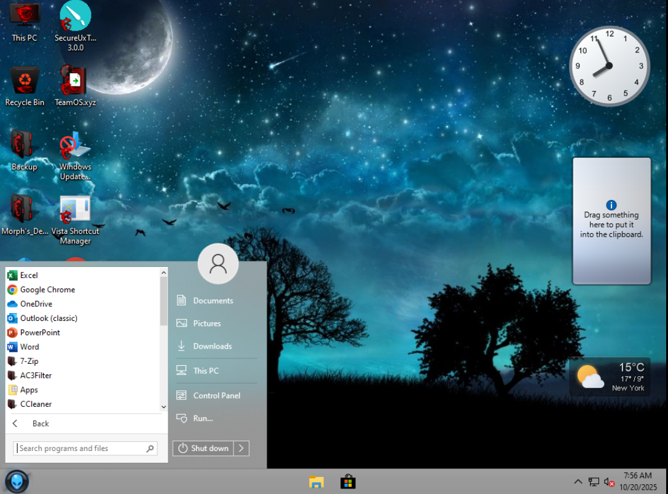
Task: Open the AC3Filter folder entry
Action: (82, 376)
